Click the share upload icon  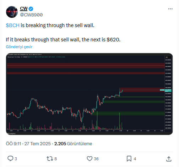(x=169, y=159)
